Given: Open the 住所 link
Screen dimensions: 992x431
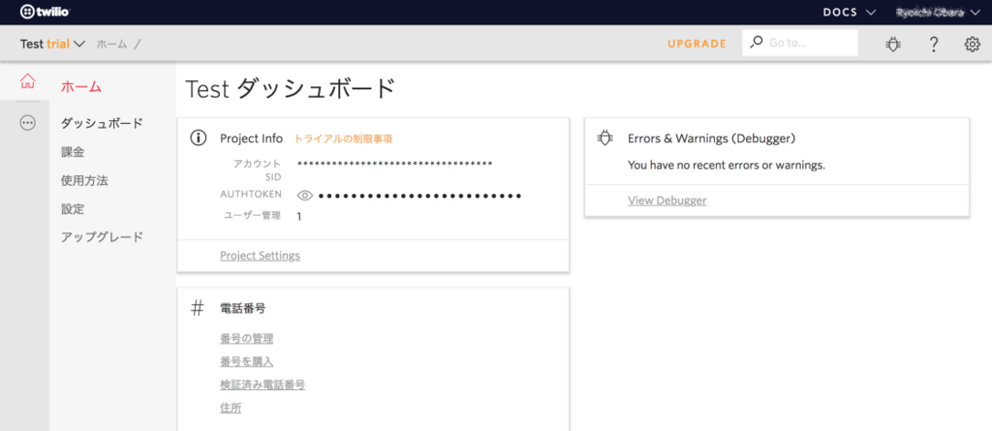Looking at the screenshot, I should tap(231, 408).
